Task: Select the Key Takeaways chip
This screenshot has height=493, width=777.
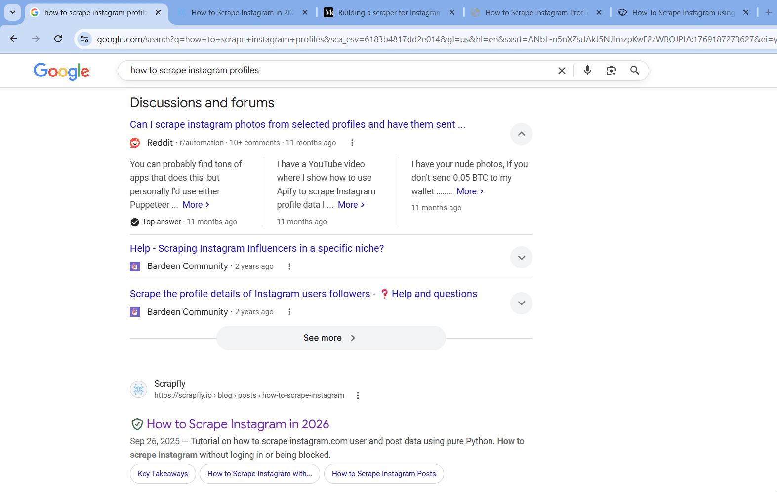Action: click(x=163, y=474)
